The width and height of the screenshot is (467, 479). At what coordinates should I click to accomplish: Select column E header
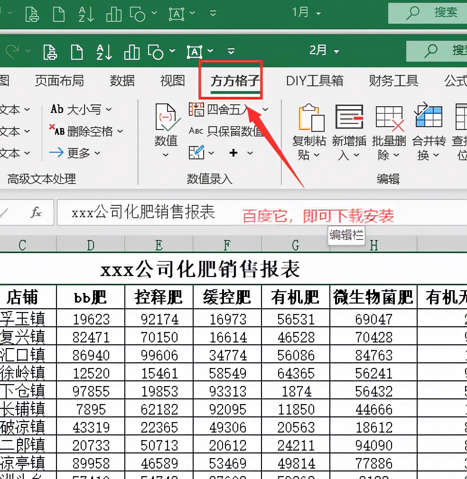point(159,245)
